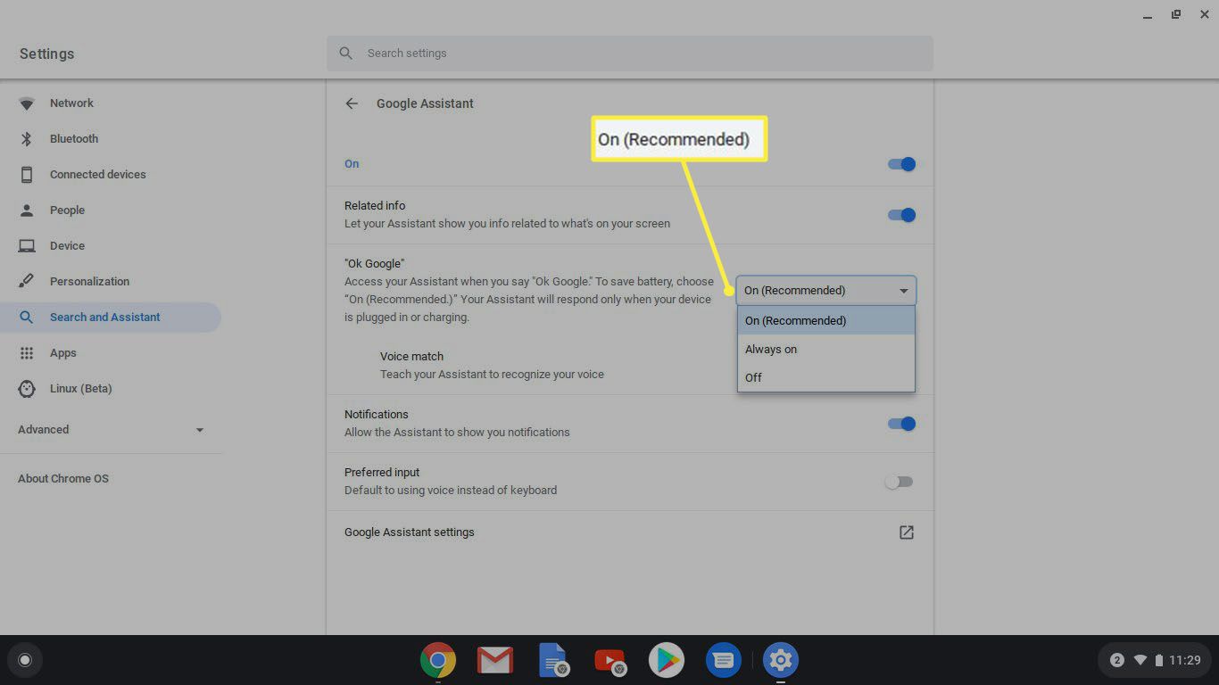Screen dimensions: 1219x685
Task: Toggle the Notifications switch
Action: tap(902, 424)
